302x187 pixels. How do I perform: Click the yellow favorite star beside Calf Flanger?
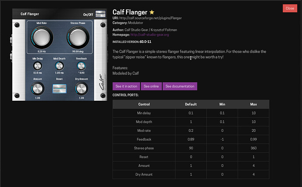tap(152, 12)
